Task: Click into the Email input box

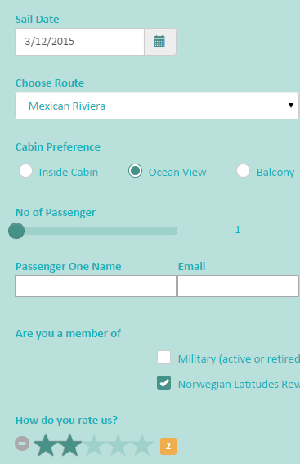Action: (238, 286)
